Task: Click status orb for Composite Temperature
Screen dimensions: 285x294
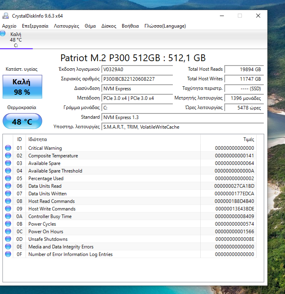Action: point(8,155)
